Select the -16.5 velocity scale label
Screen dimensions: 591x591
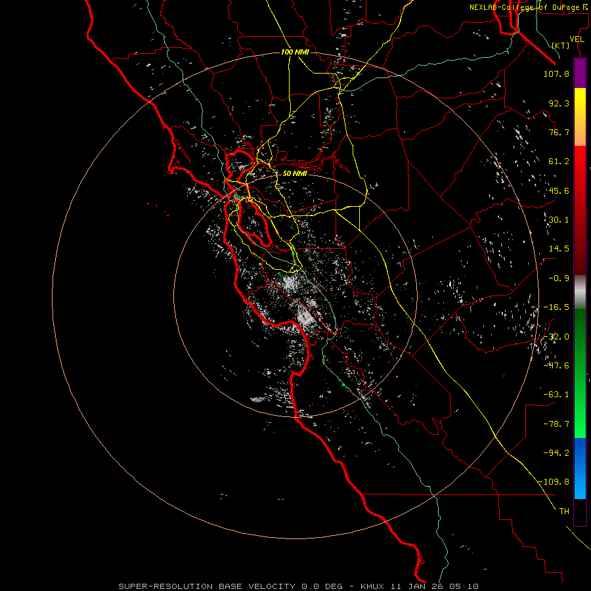(x=556, y=307)
